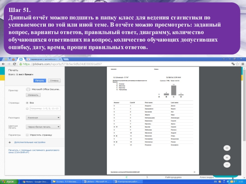Reload the Plickers page

14,64
